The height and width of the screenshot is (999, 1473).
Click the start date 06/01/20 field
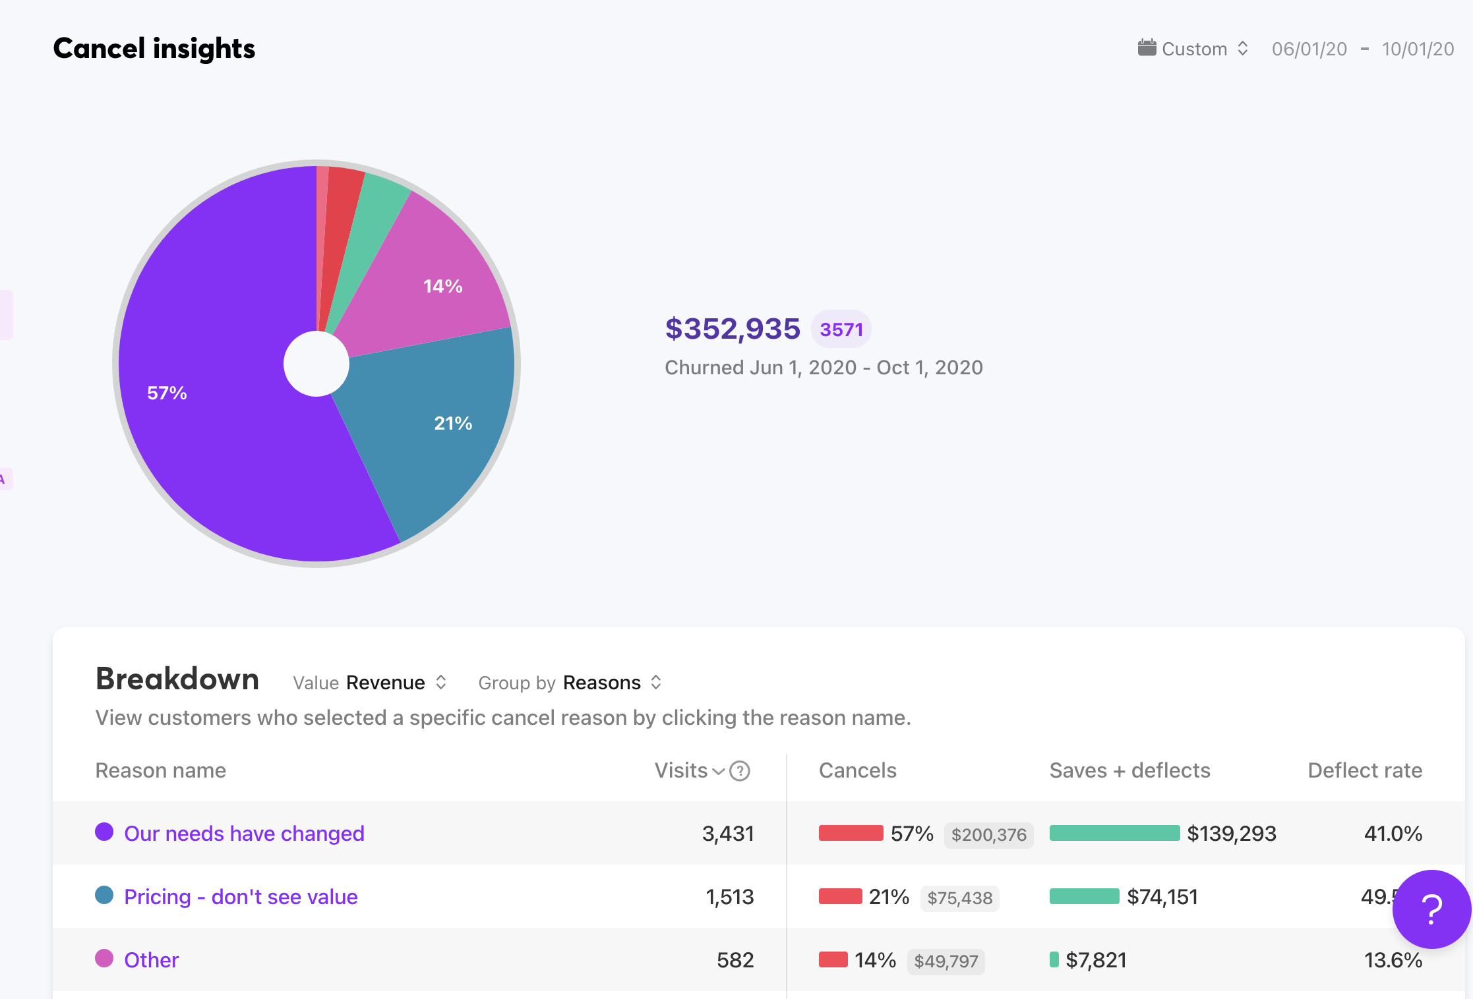coord(1309,49)
